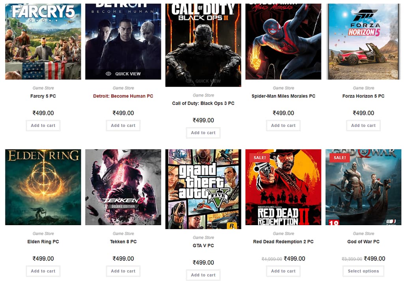Click the Detroit: Become Human PC title link
The width and height of the screenshot is (404, 286).
pos(123,96)
